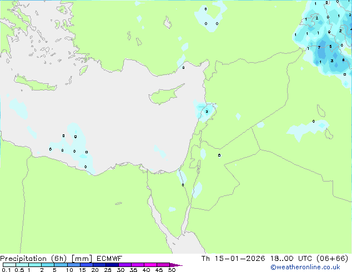Click the "Precipitation (6h) [mm] ECMWF" title text
Image resolution: width=352 pixels, height=272 pixels.
pos(61,258)
